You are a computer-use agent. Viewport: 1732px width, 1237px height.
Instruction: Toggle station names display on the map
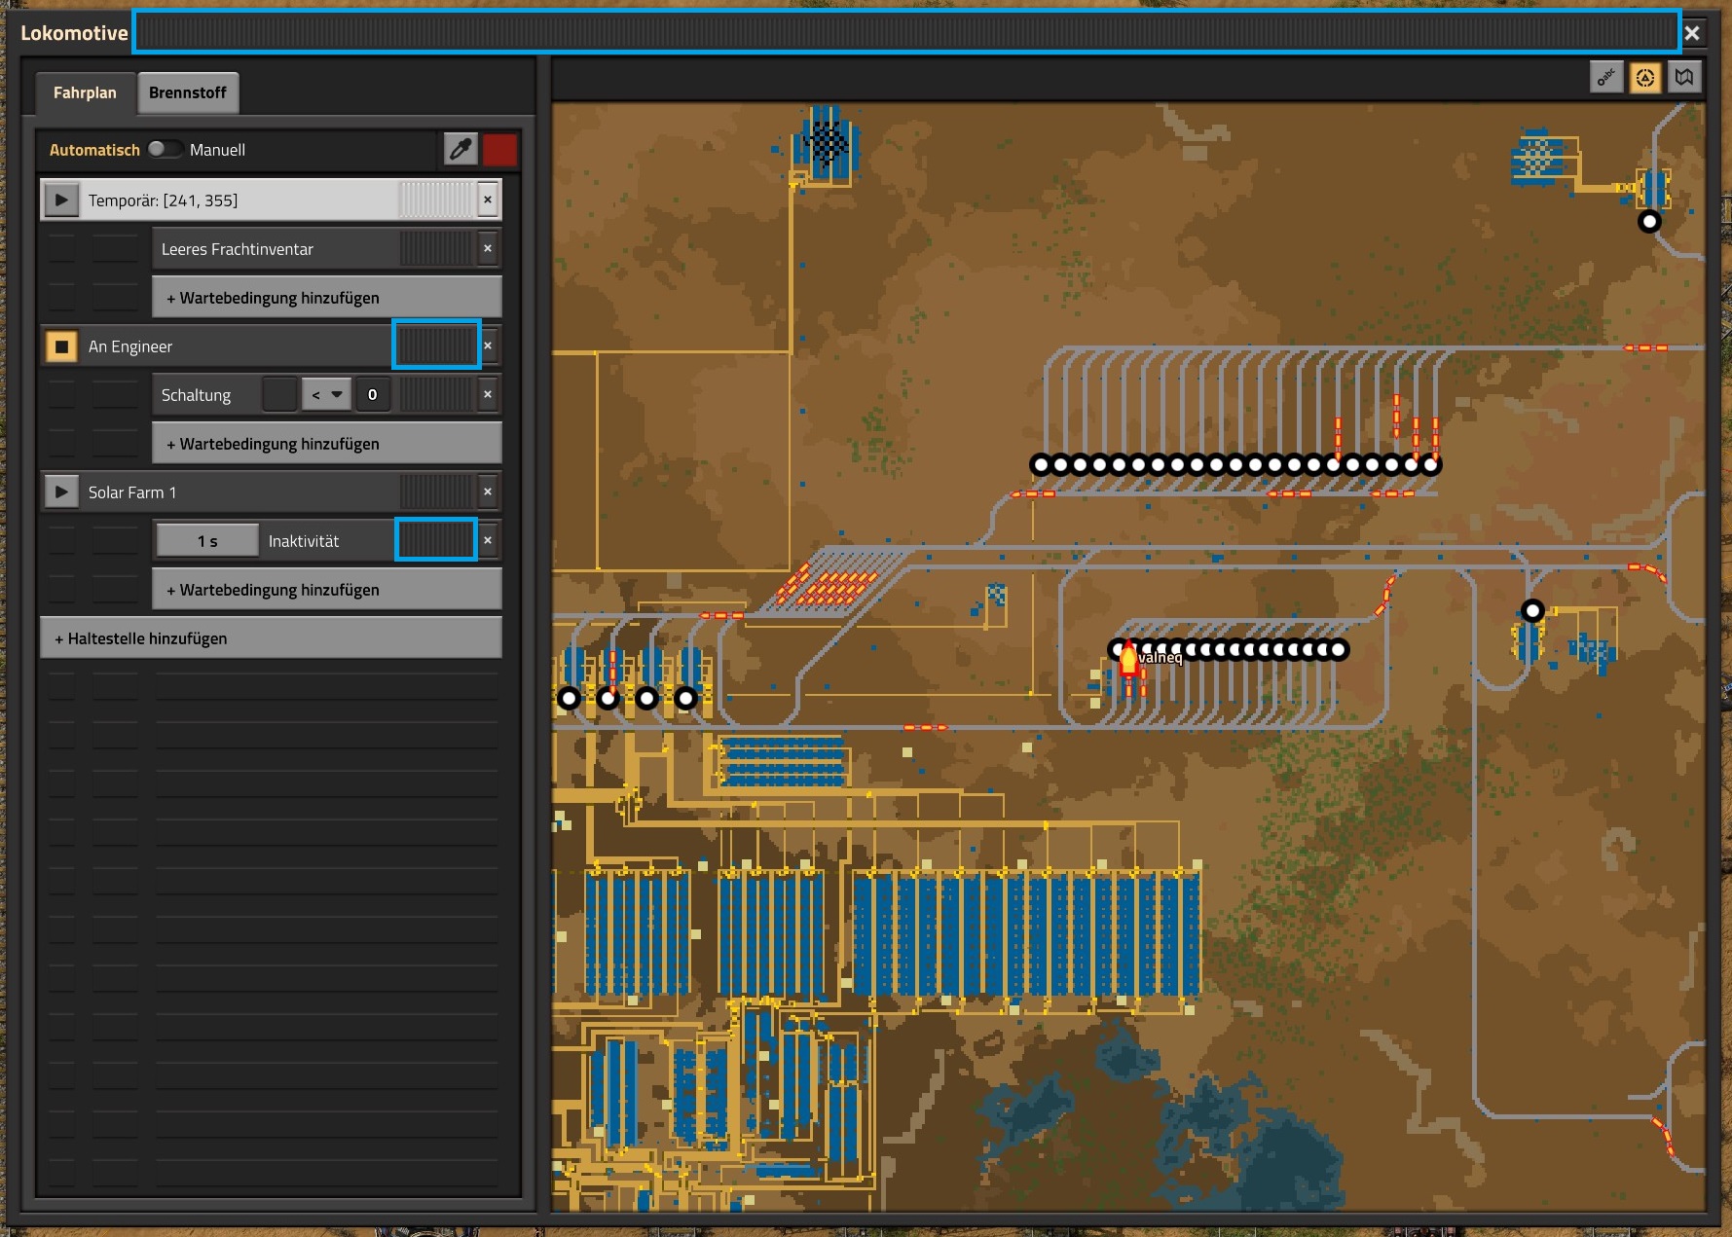pyautogui.click(x=1606, y=77)
